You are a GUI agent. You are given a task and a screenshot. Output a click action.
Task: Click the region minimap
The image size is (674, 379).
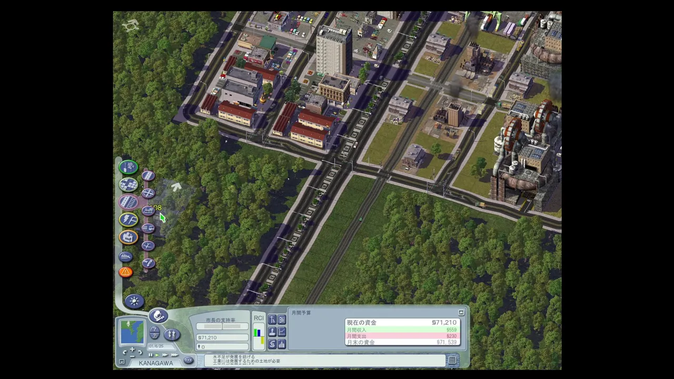pos(132,333)
